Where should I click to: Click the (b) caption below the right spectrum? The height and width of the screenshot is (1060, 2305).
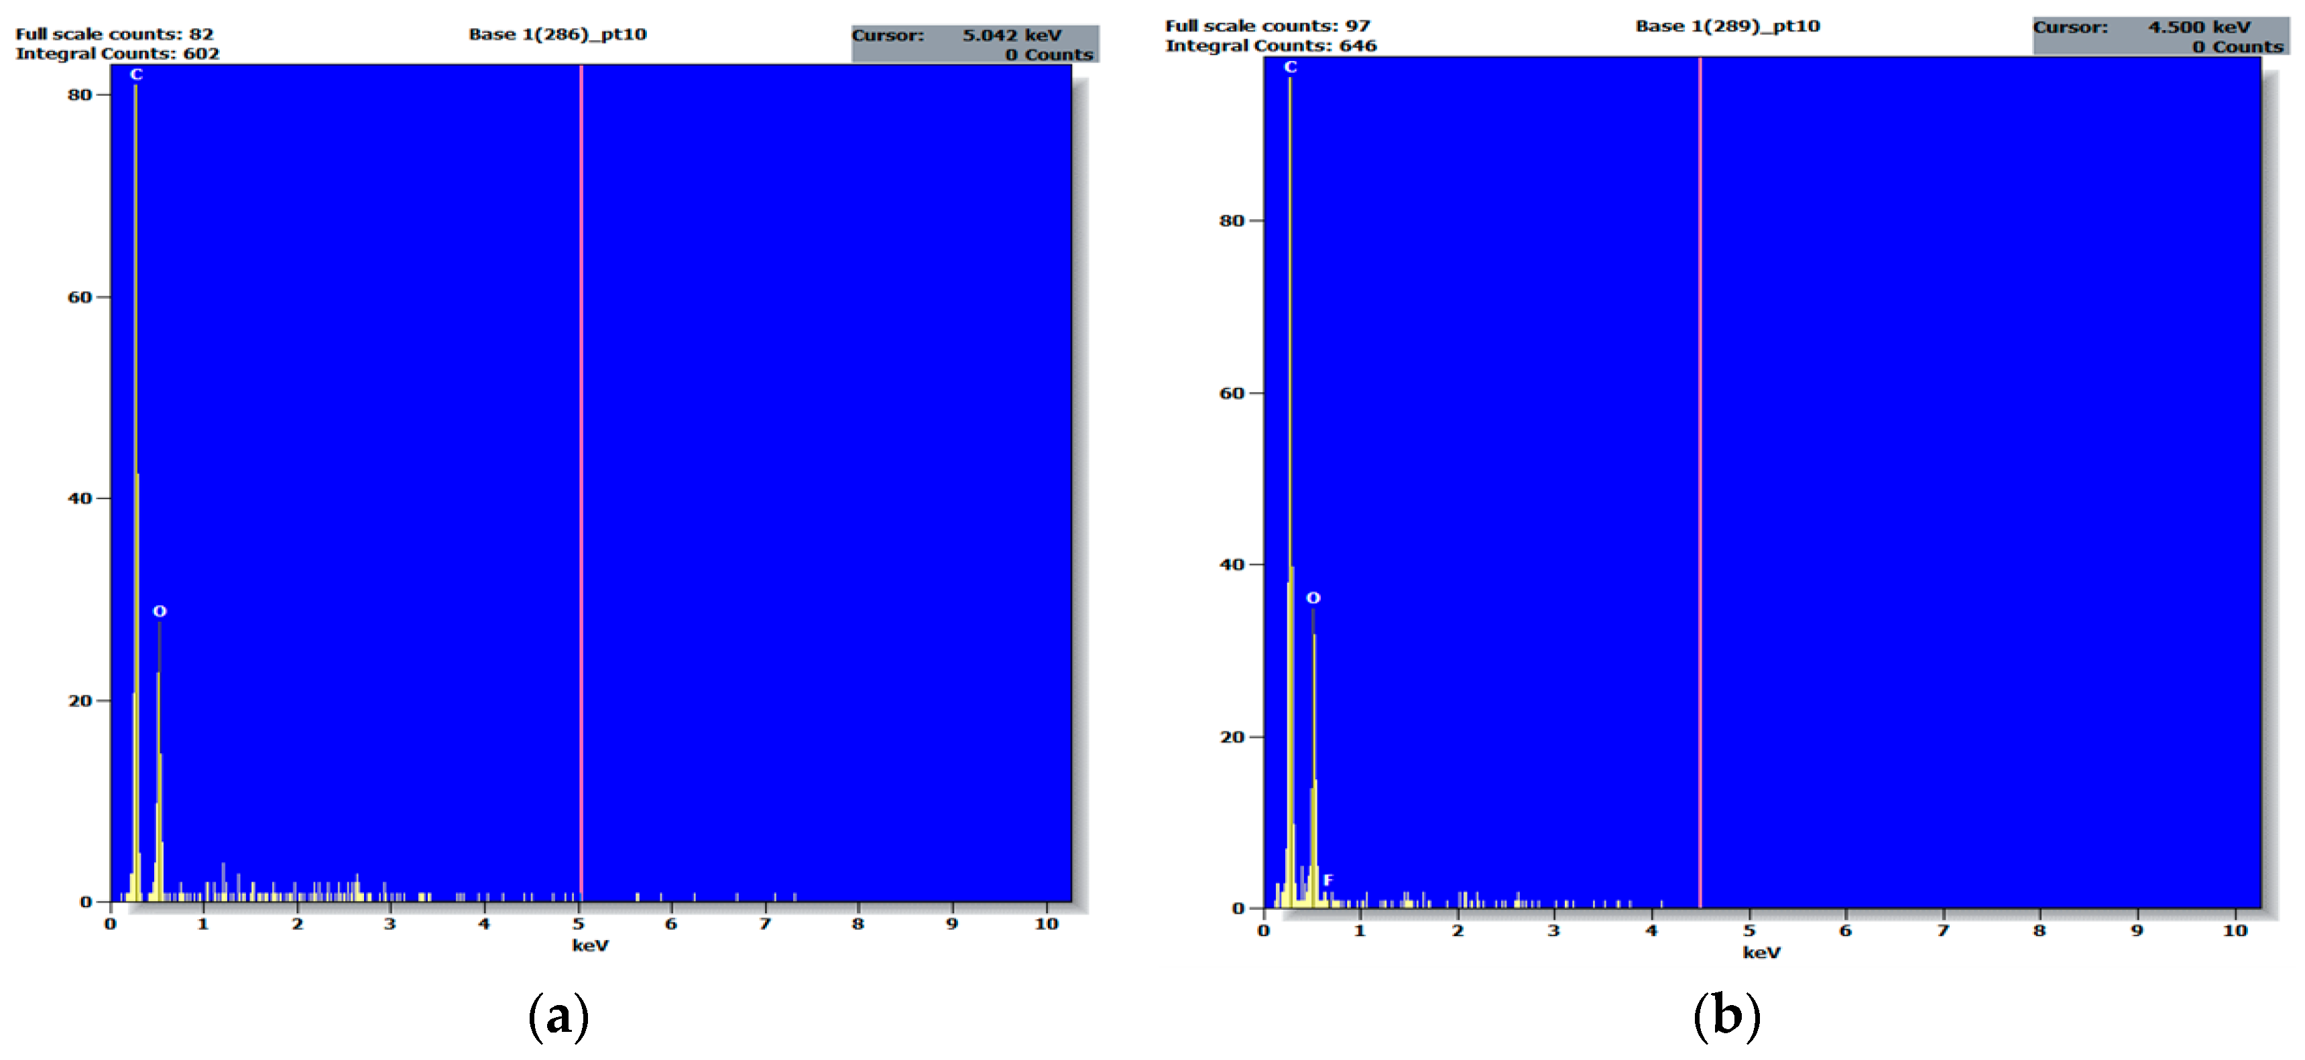(1726, 1016)
